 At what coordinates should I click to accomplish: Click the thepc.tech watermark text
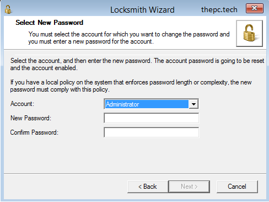click(x=219, y=10)
